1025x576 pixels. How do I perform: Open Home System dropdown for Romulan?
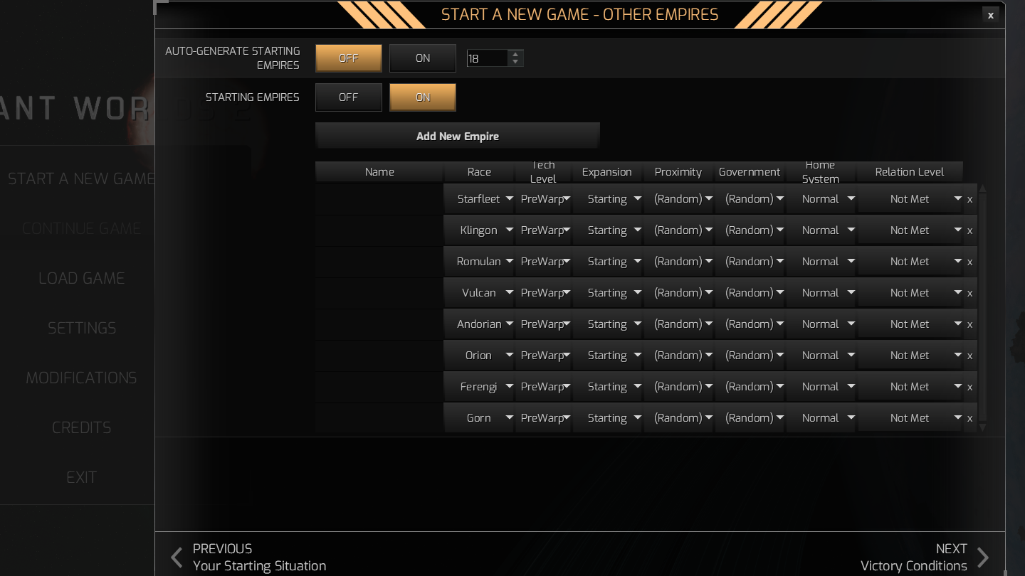(821, 262)
